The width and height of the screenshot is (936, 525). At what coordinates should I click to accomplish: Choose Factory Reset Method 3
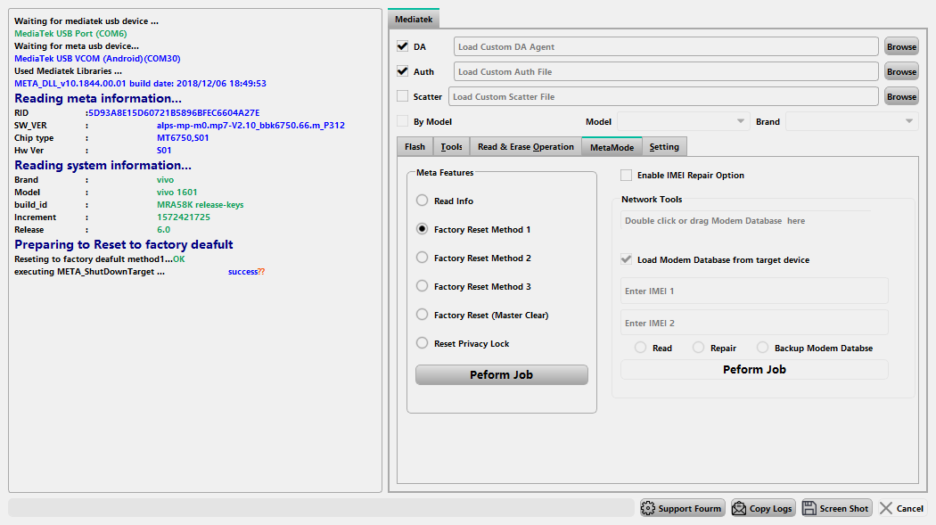[x=422, y=286]
